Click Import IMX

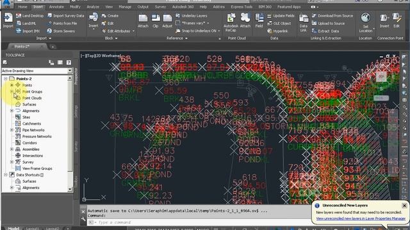click(x=28, y=31)
